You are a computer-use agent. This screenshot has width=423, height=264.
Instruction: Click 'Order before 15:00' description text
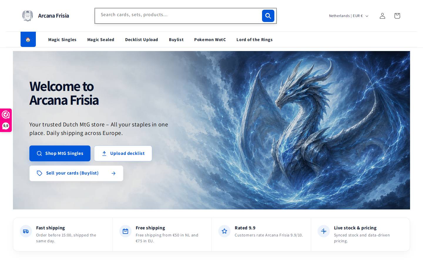[x=66, y=238]
